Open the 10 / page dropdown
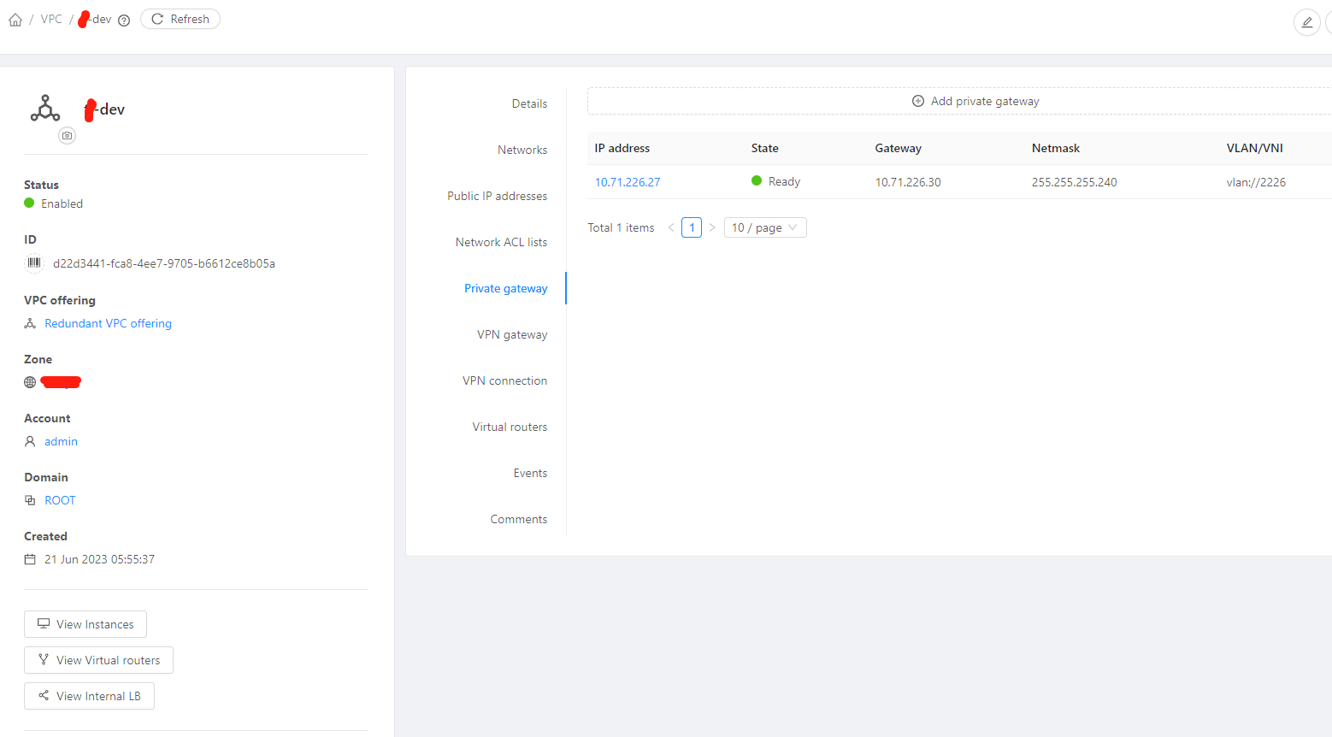Image resolution: width=1332 pixels, height=737 pixels. (764, 227)
